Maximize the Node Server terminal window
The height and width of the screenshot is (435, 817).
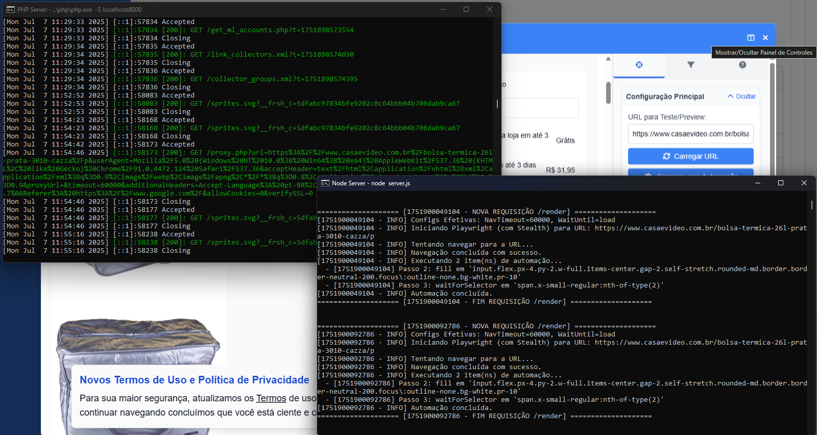click(780, 183)
